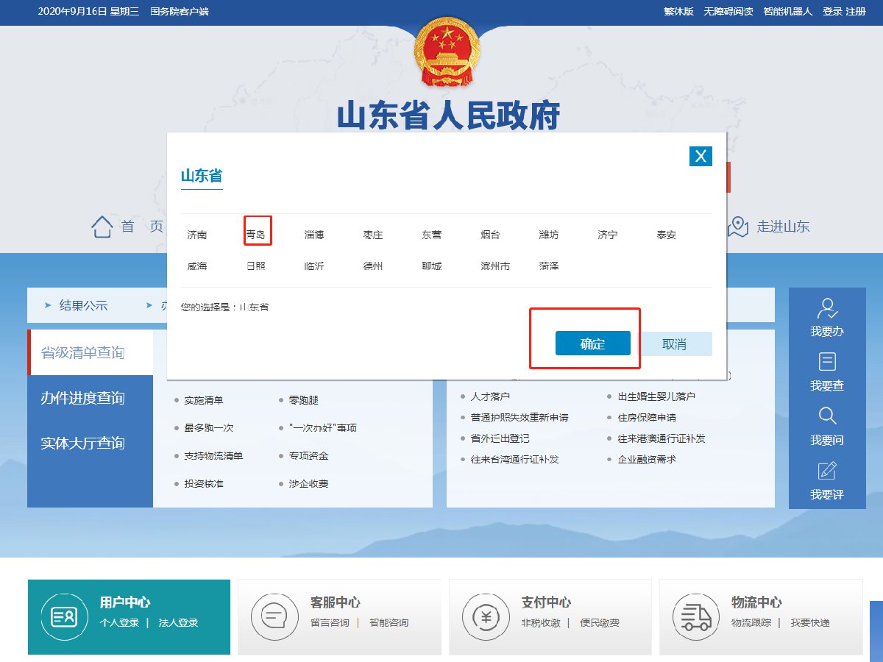Click the 我要问 magnifier icon
Screen dimensions: 883x662
point(827,416)
